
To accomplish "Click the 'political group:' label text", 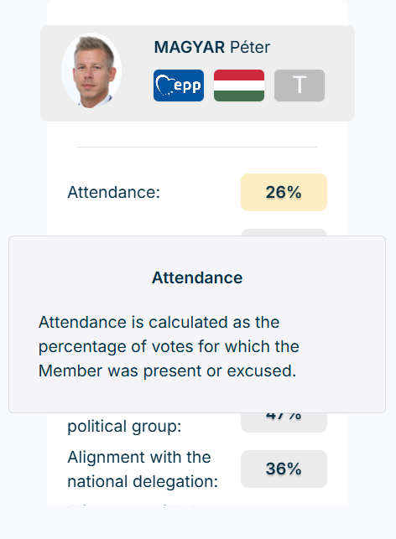I will pyautogui.click(x=124, y=427).
